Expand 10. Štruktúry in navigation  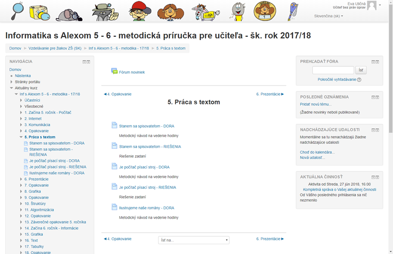21,203
